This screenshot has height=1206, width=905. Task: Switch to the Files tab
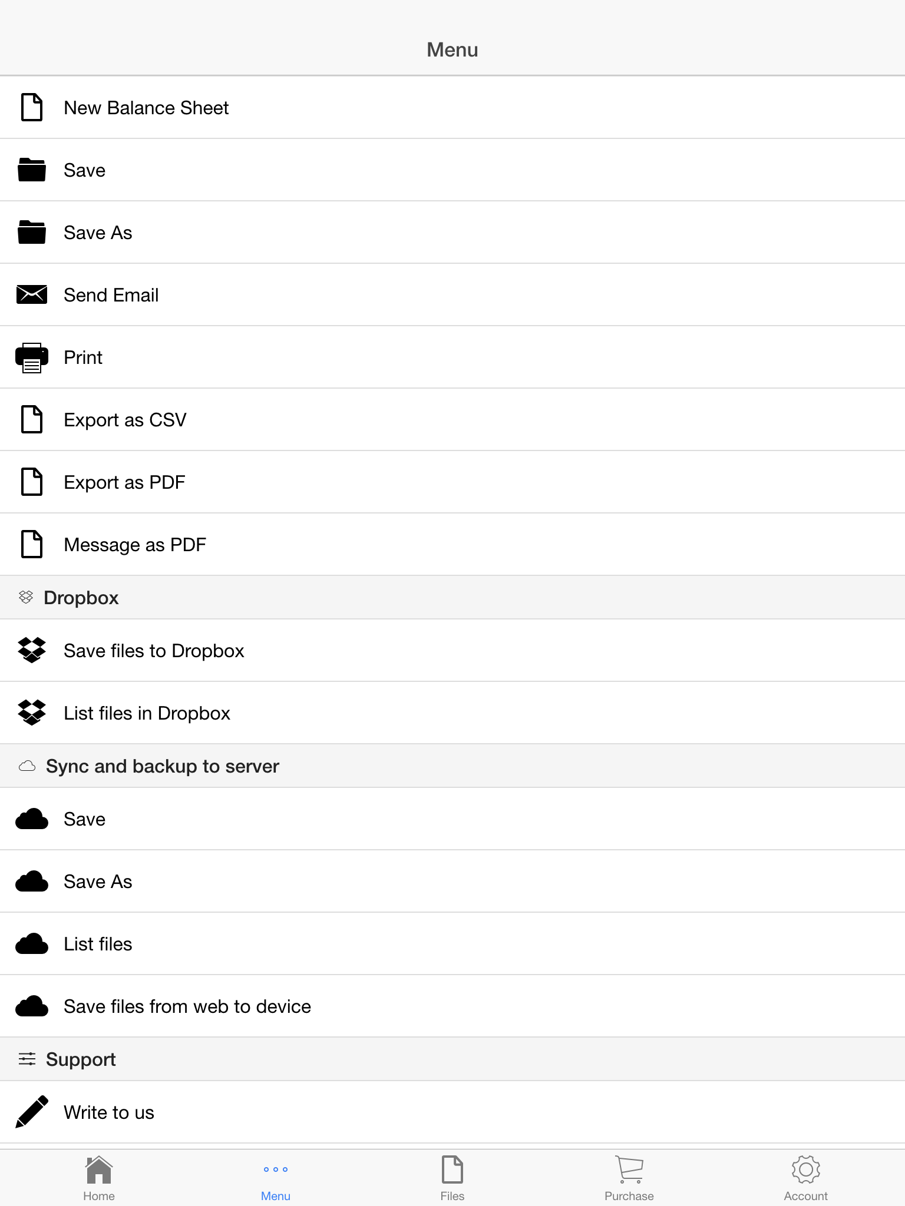[452, 1177]
